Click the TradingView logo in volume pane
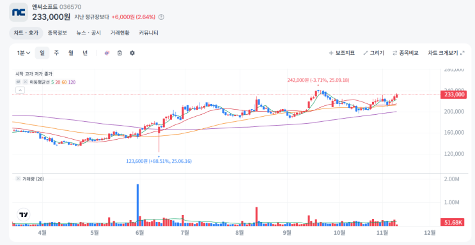 click(x=23, y=215)
